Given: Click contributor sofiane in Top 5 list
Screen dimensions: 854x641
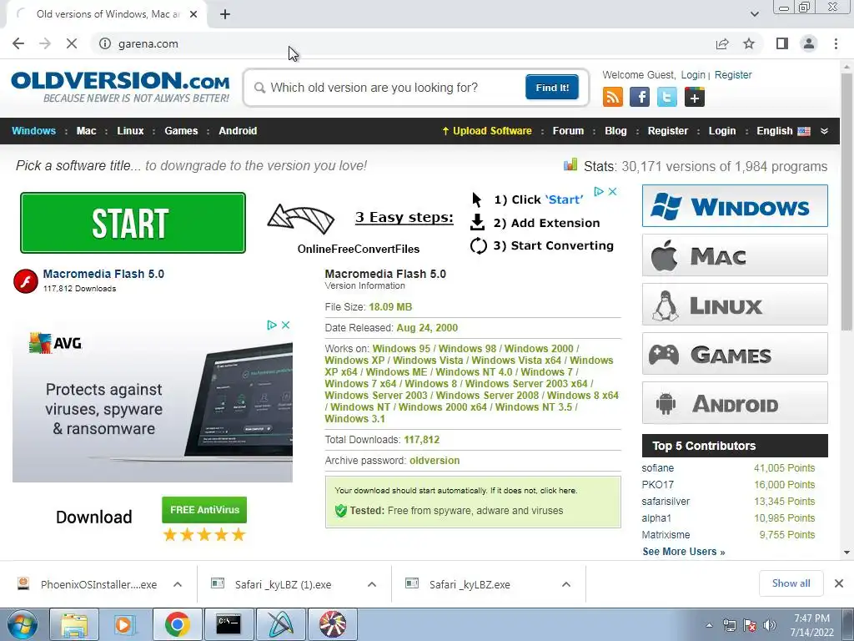Looking at the screenshot, I should click(x=657, y=468).
